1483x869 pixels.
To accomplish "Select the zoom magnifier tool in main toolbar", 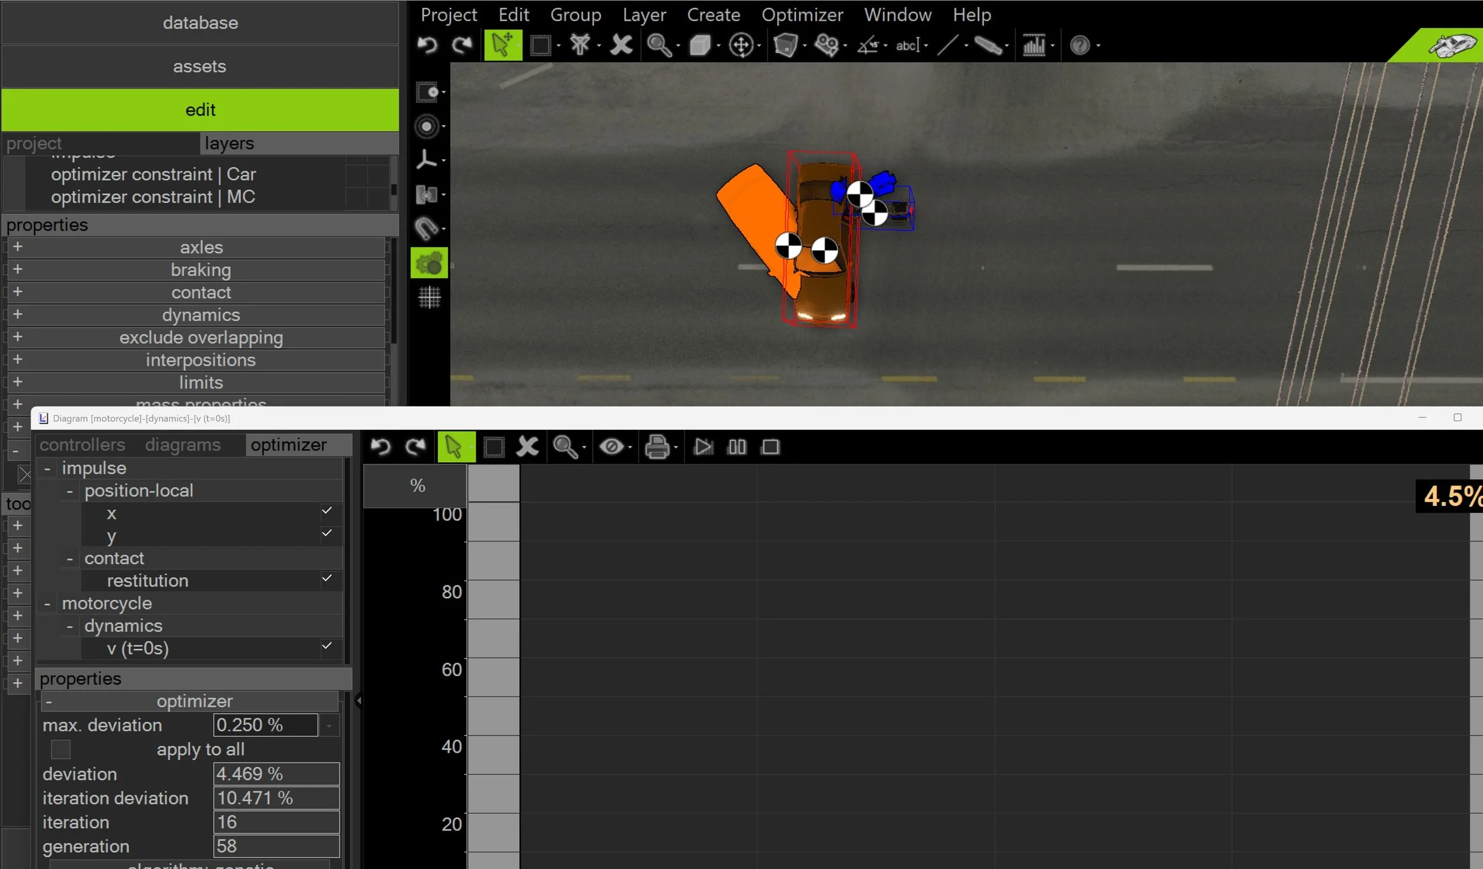I will pyautogui.click(x=658, y=45).
